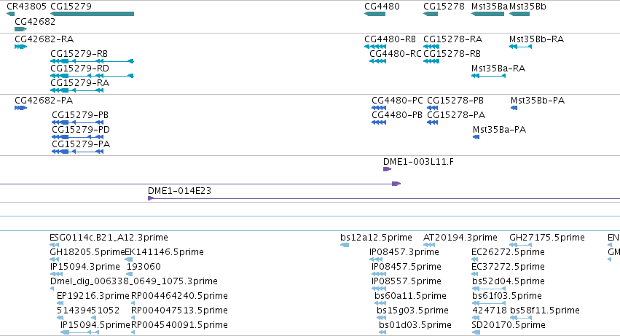The width and height of the screenshot is (620, 336).
Task: Click the EC26272.5prime EST label
Action: pyautogui.click(x=508, y=252)
